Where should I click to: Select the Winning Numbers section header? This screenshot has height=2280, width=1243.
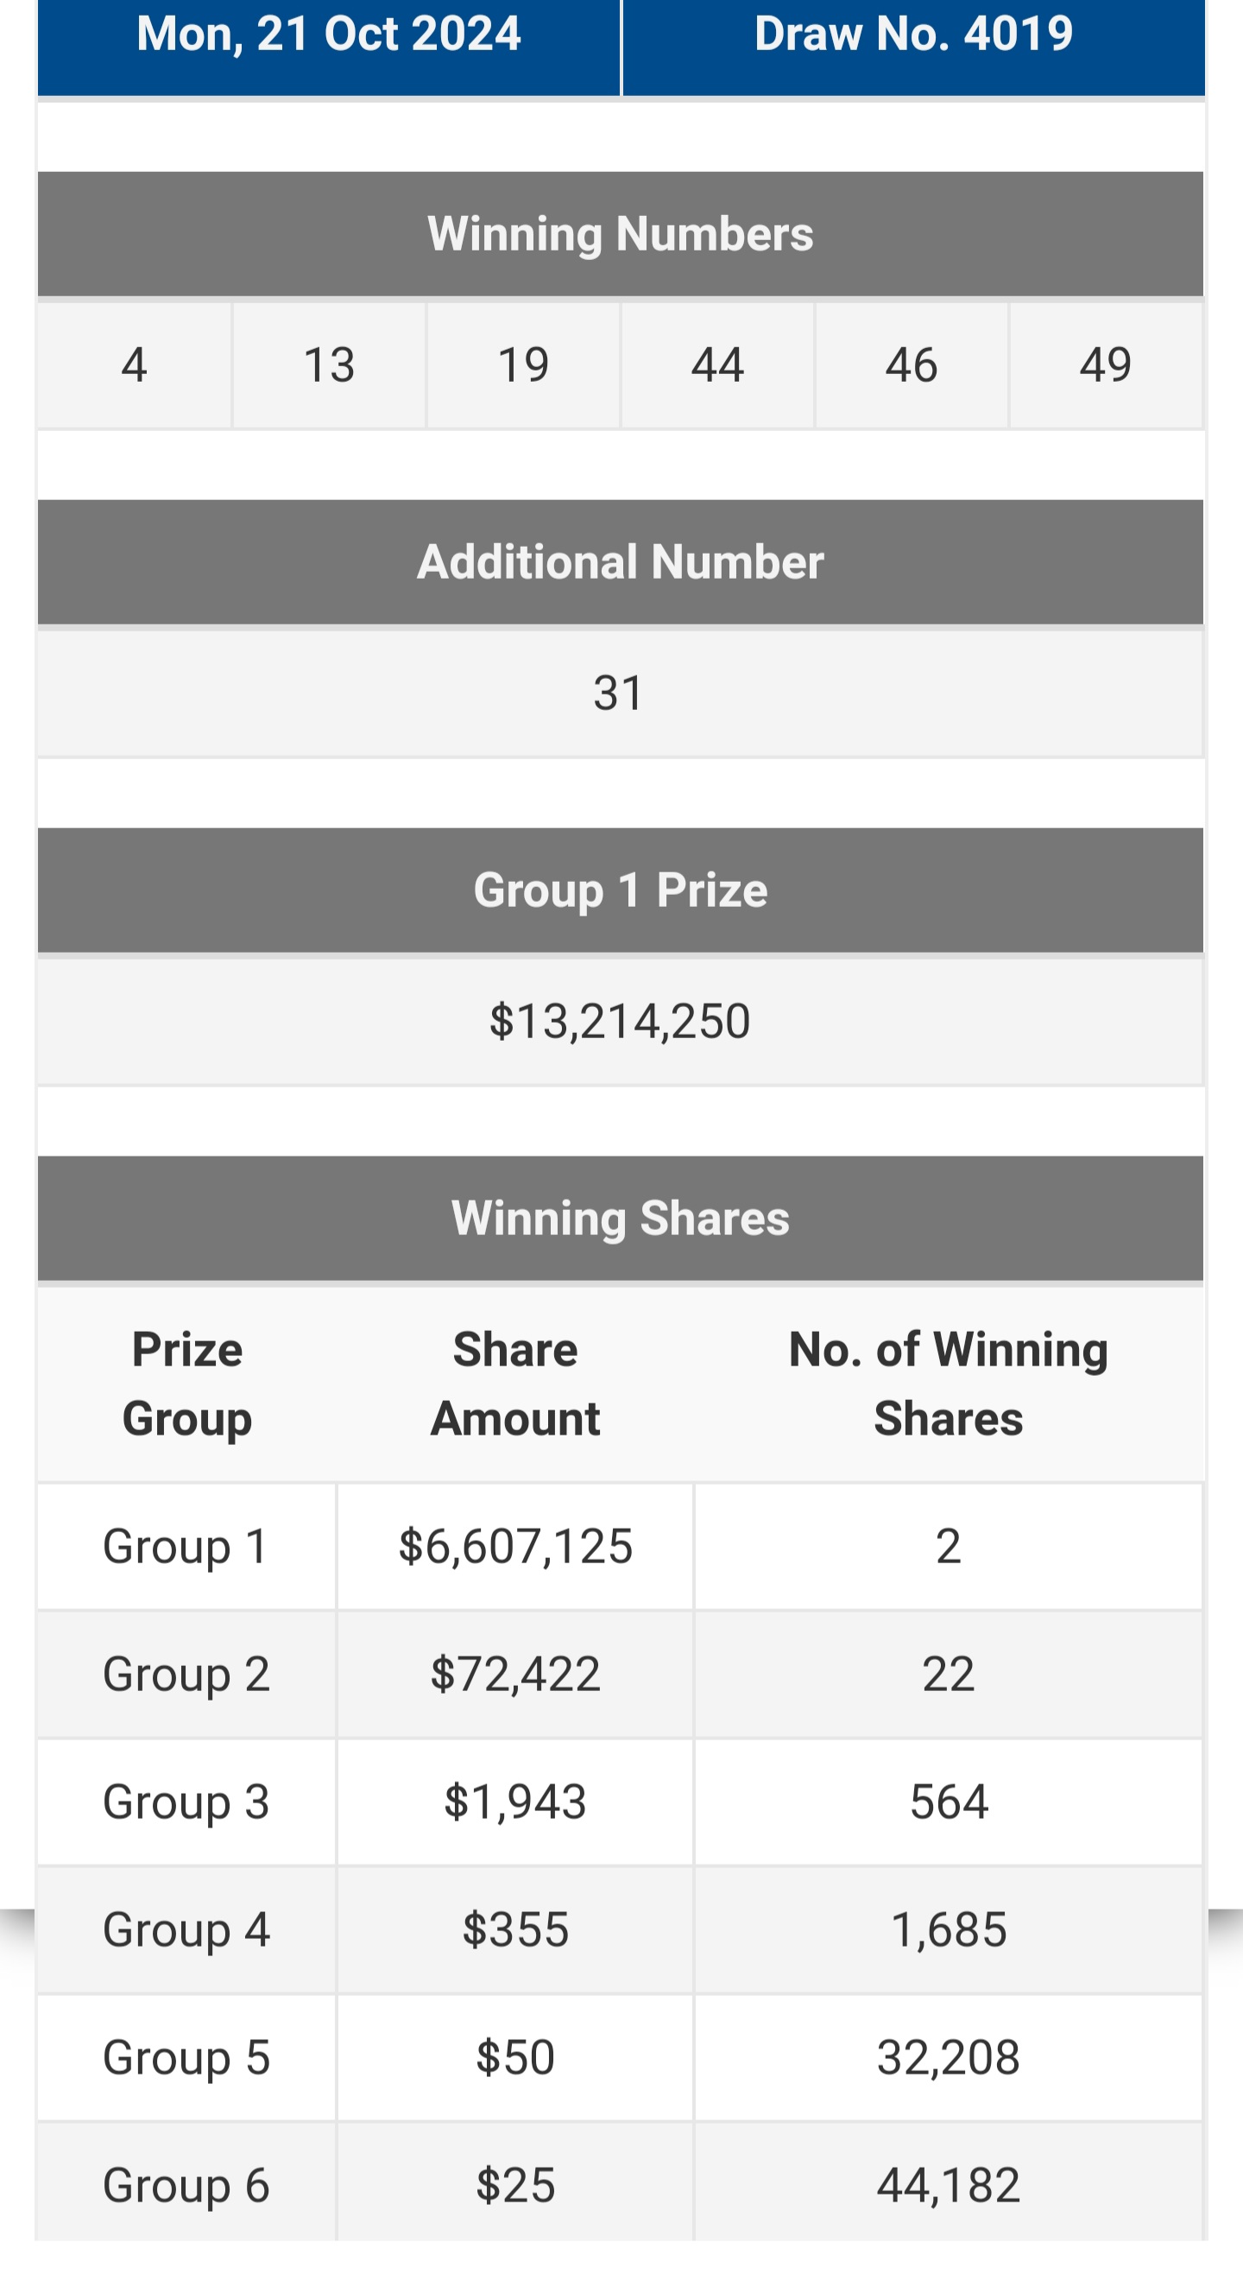620,235
